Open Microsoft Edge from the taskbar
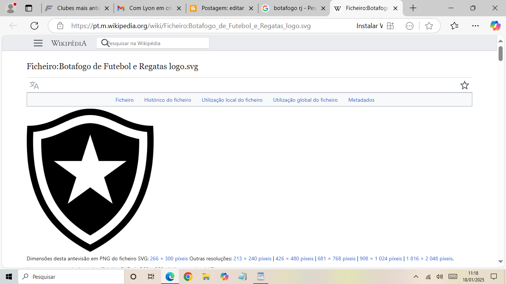 click(x=170, y=277)
